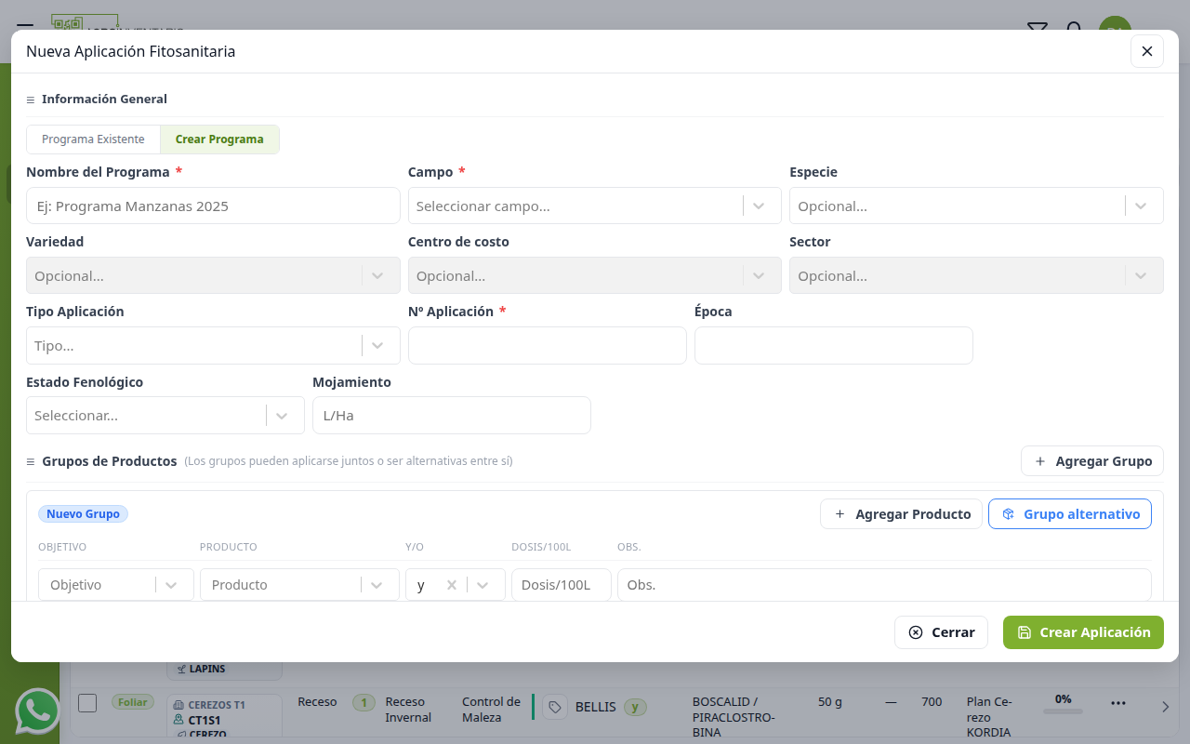Click the BELLIS tag icon
This screenshot has width=1190, height=744.
click(x=555, y=708)
